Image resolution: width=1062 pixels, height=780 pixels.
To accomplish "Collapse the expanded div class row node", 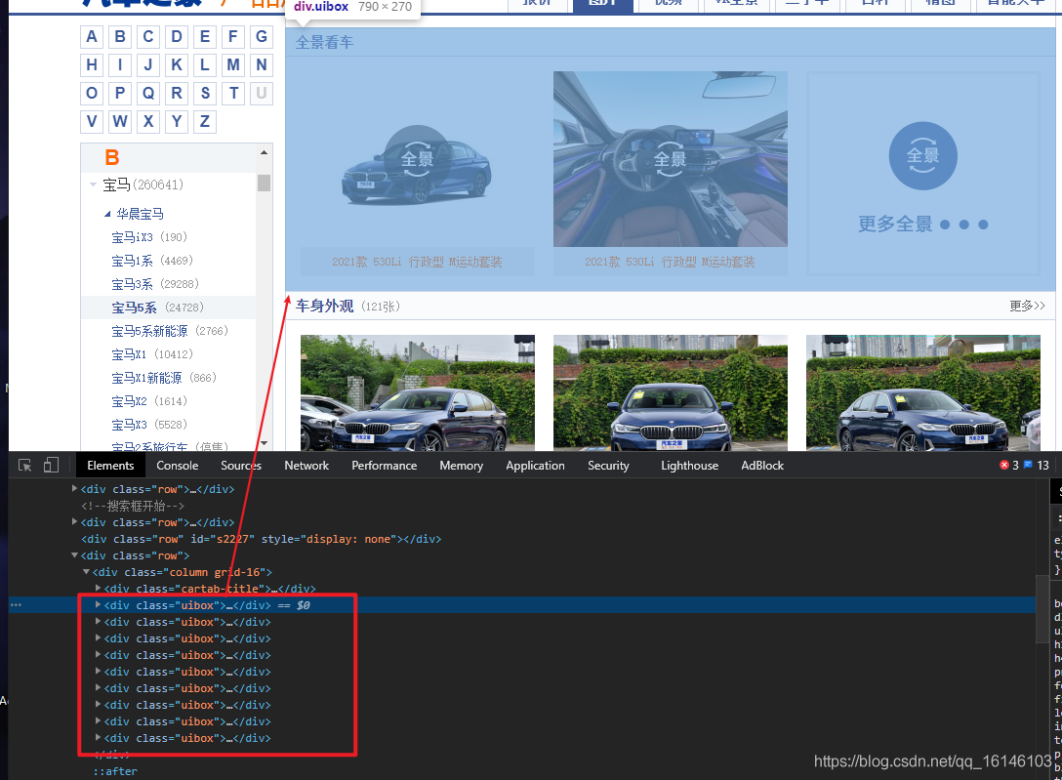I will [x=75, y=555].
